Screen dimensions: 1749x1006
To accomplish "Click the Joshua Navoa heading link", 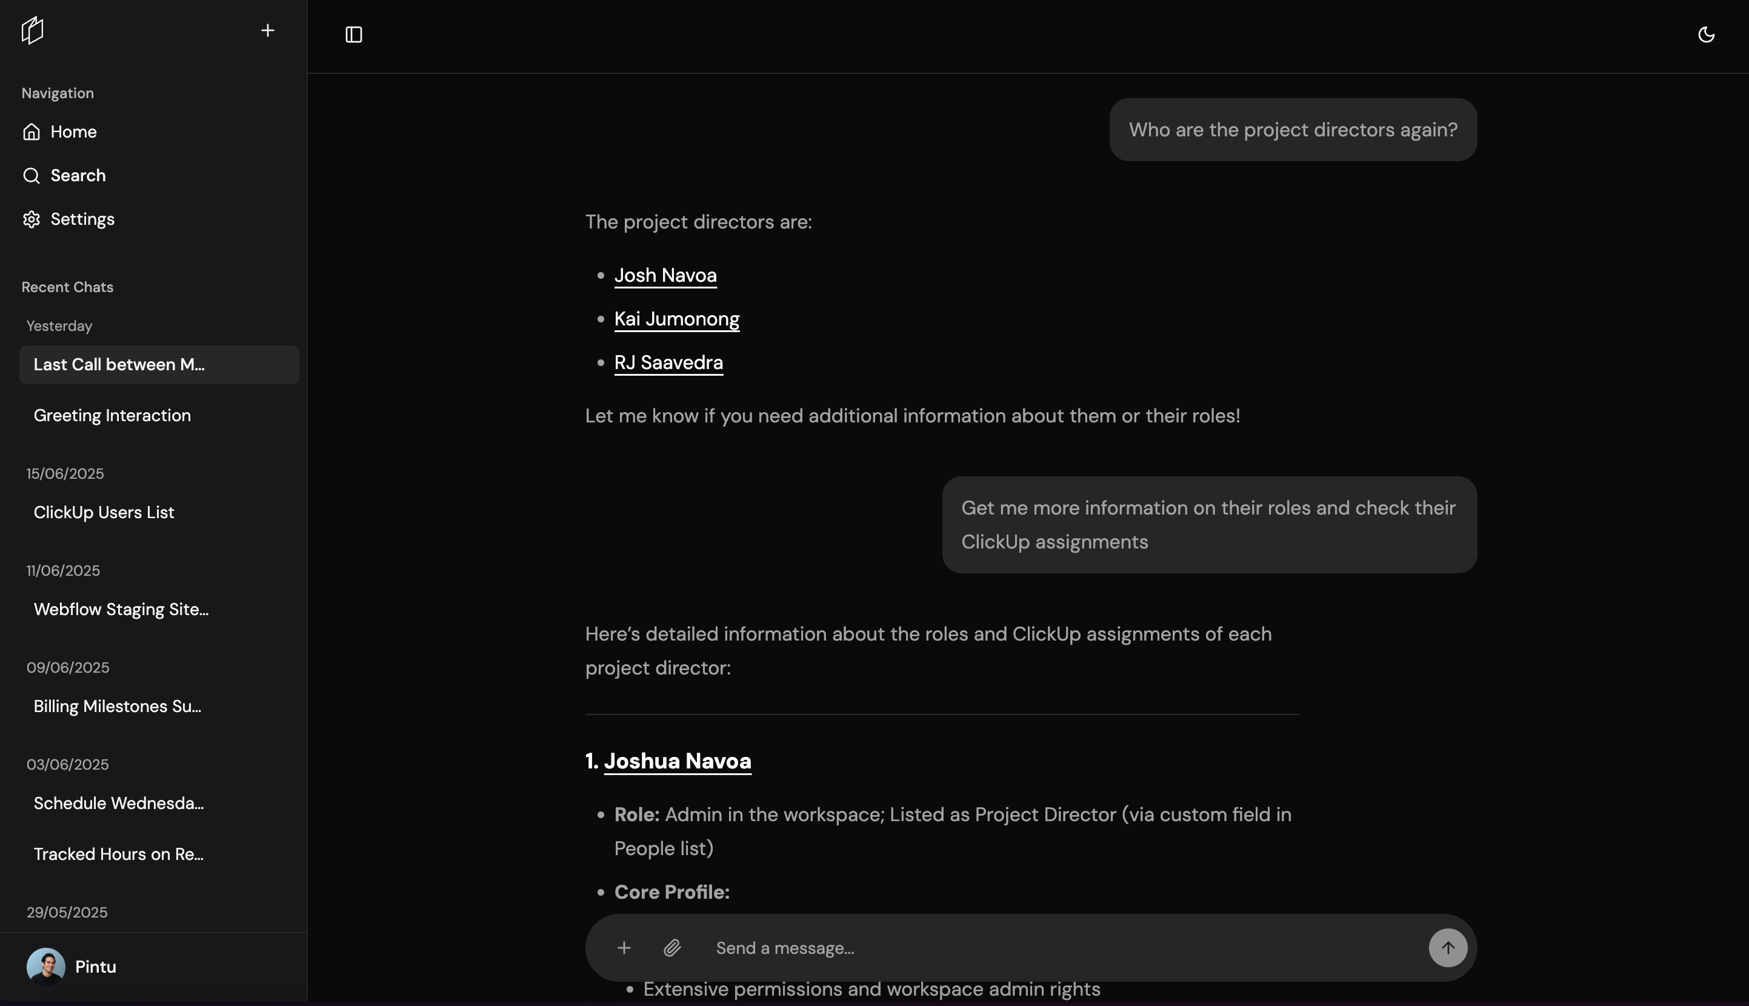I will (x=677, y=761).
